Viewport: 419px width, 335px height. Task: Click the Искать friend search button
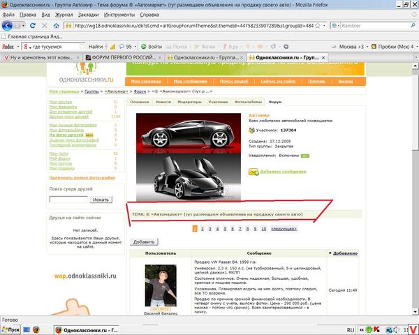point(101,200)
